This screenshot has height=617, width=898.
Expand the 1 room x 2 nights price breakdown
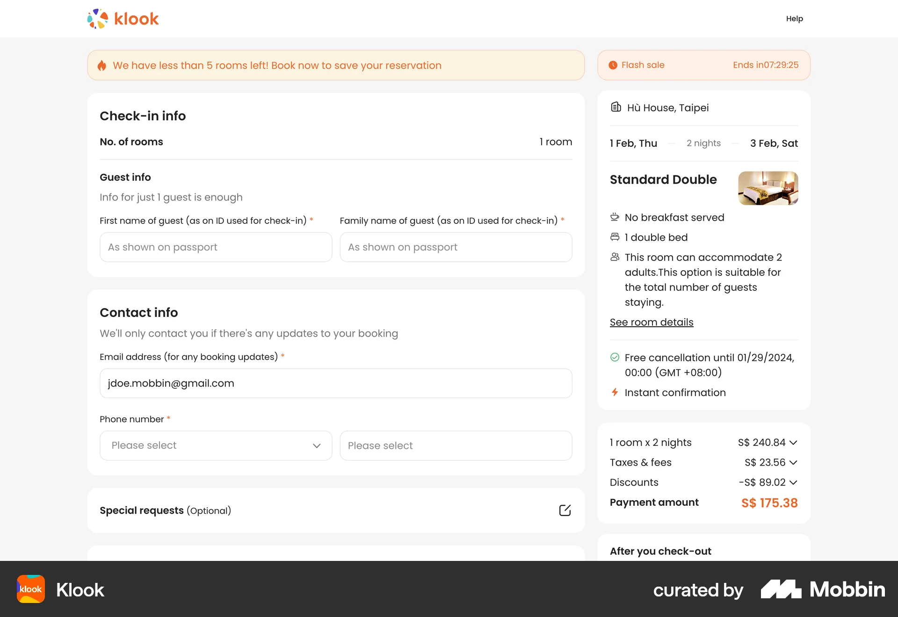793,442
